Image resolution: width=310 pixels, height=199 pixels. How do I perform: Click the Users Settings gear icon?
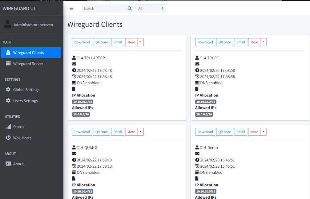[x=8, y=101]
